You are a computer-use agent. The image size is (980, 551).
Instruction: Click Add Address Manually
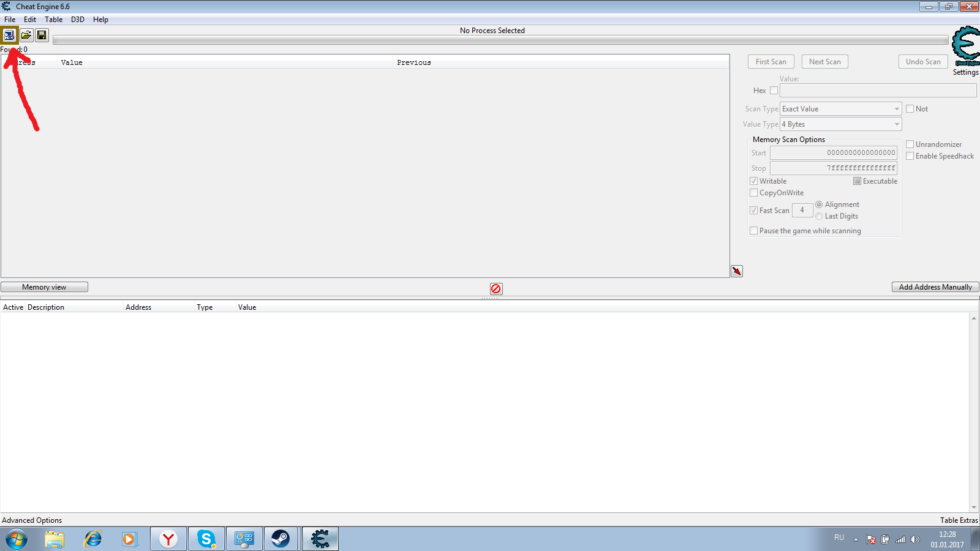click(935, 287)
